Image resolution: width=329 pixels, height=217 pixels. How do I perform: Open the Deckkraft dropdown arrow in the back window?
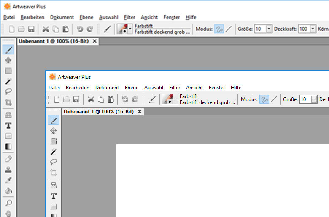click(x=313, y=29)
